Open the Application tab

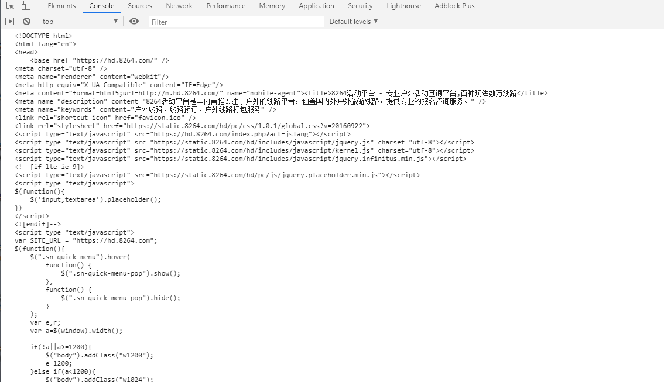[316, 6]
